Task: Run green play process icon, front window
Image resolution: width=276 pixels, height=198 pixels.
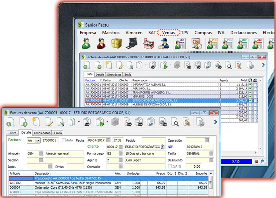Action: click(x=100, y=122)
